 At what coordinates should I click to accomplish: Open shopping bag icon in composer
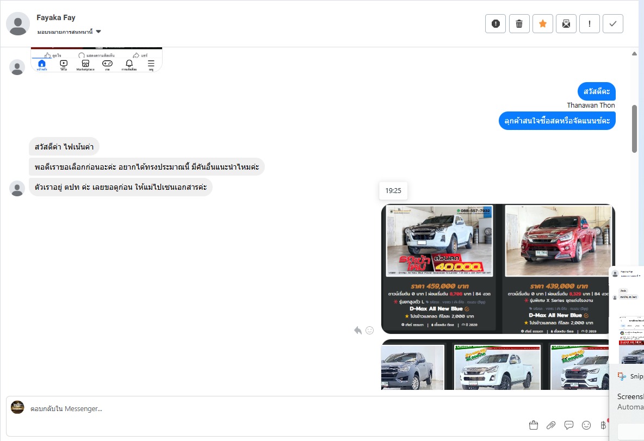click(533, 425)
